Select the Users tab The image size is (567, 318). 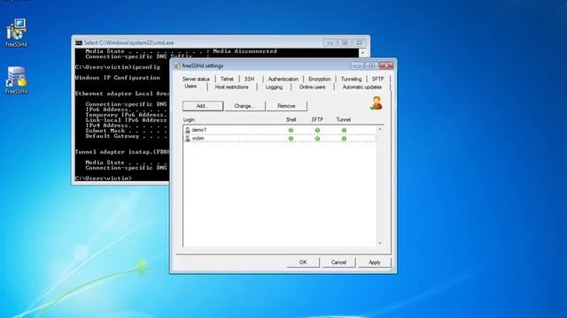(190, 87)
